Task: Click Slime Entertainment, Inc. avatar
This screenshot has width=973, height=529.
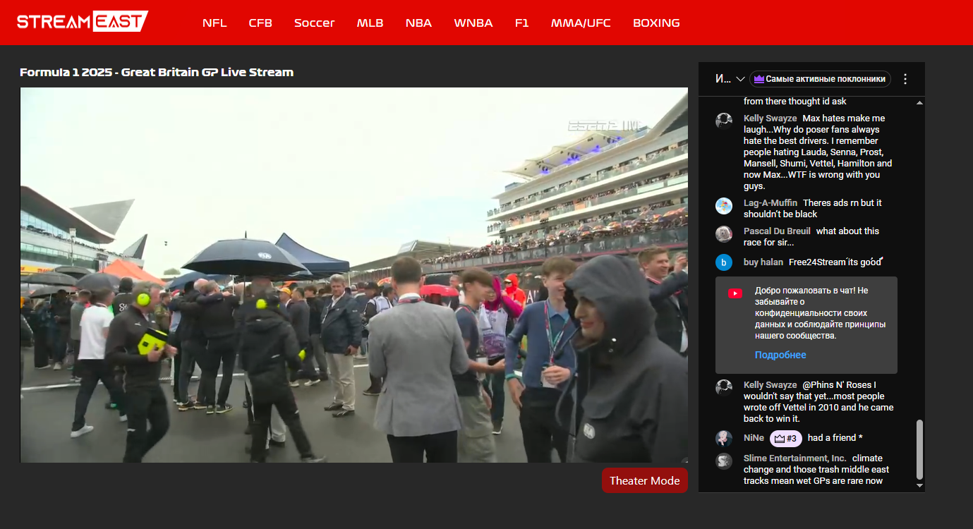Action: pyautogui.click(x=724, y=461)
